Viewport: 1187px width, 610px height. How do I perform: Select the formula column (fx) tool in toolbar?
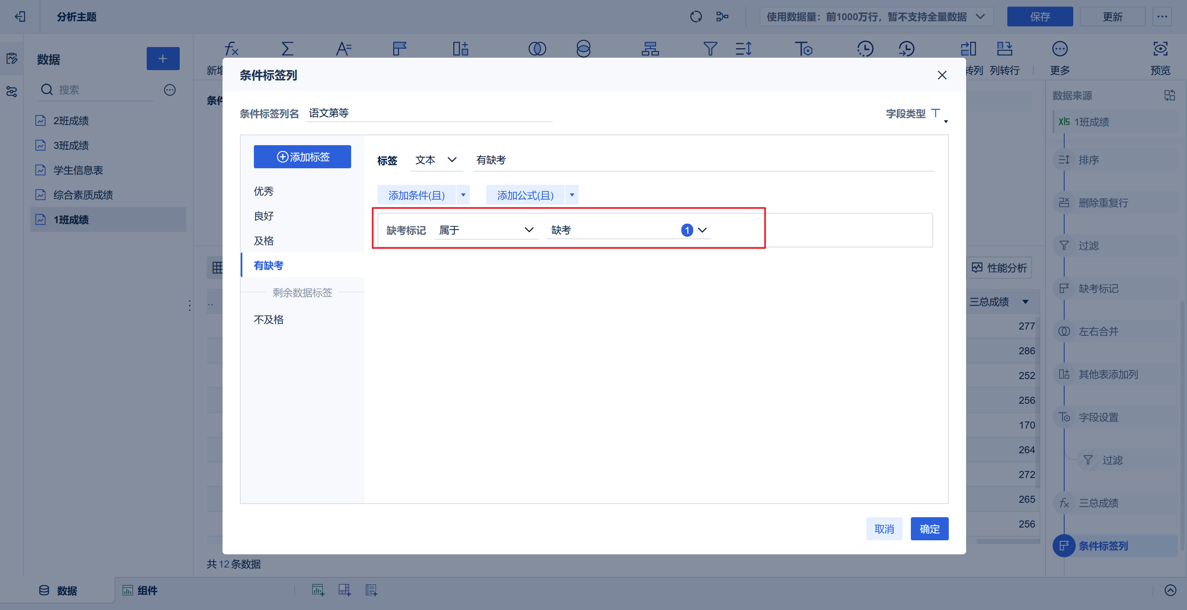[x=231, y=48]
